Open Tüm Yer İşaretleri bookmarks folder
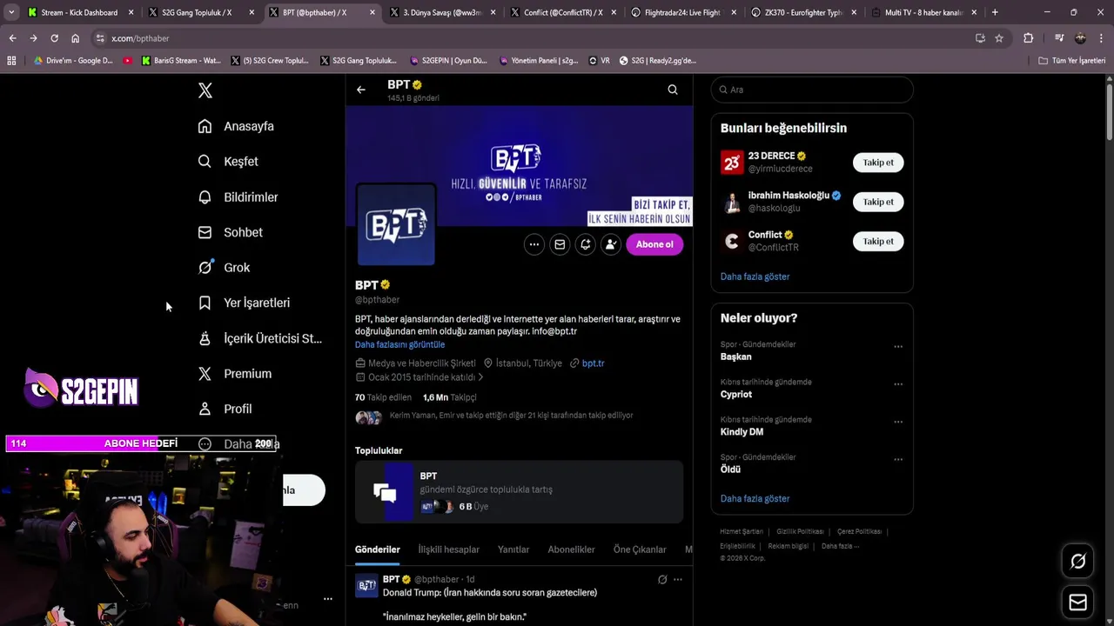The width and height of the screenshot is (1114, 626). pyautogui.click(x=1072, y=61)
